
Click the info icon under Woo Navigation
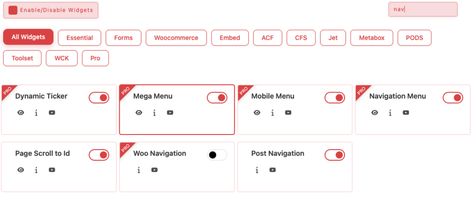point(139,170)
